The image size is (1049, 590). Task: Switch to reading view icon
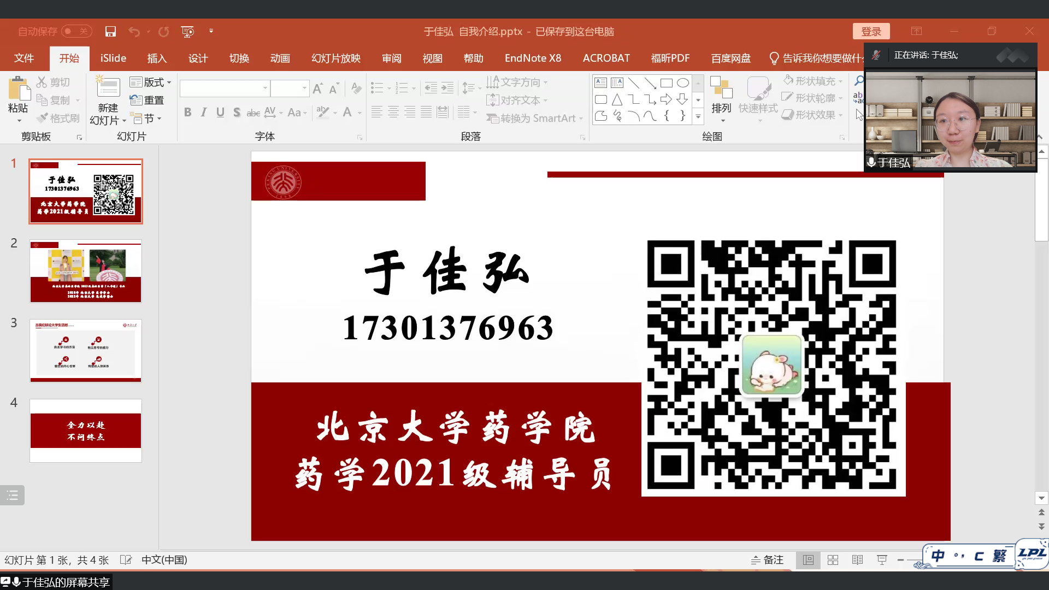tap(857, 560)
